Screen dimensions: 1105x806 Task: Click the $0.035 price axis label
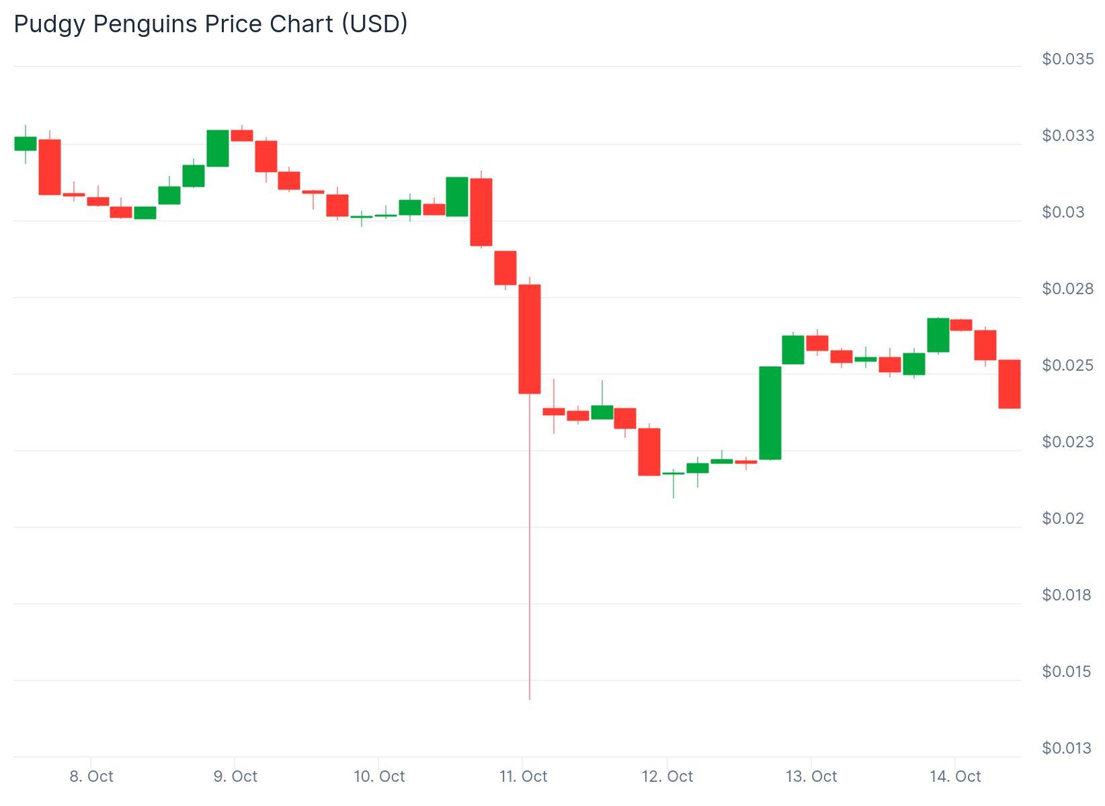pos(1067,59)
